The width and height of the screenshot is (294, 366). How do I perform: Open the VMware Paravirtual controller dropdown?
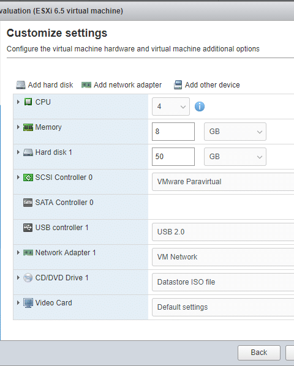click(x=223, y=182)
